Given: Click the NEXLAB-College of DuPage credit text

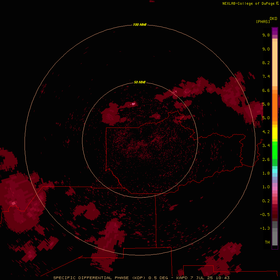Looking at the screenshot, I should (x=248, y=3).
